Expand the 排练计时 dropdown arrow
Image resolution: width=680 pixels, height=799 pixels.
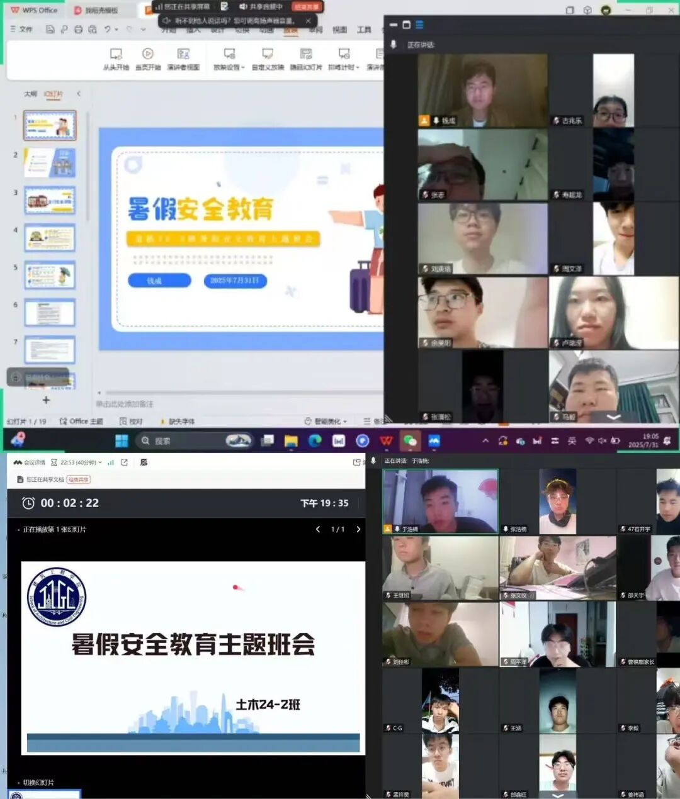coord(358,67)
